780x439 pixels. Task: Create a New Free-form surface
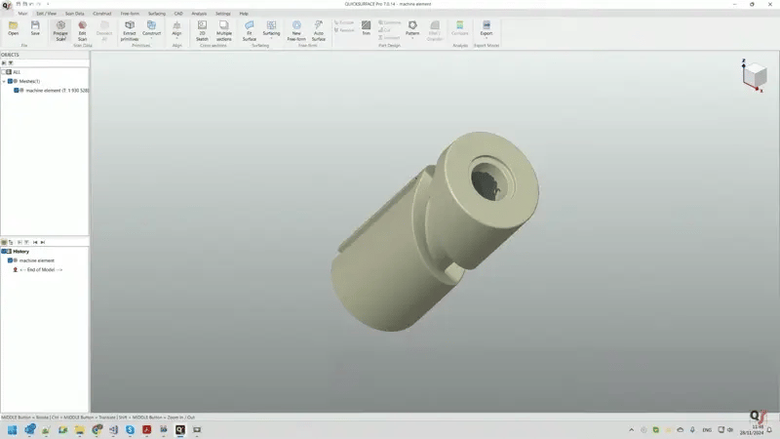296,29
